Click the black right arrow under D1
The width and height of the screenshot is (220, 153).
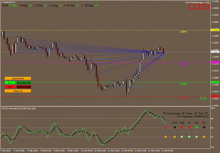[x=204, y=127]
